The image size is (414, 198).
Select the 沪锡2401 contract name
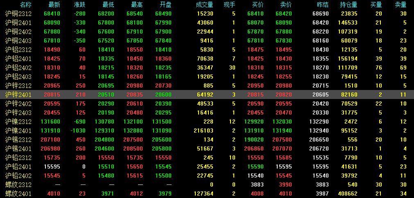[x=18, y=148]
